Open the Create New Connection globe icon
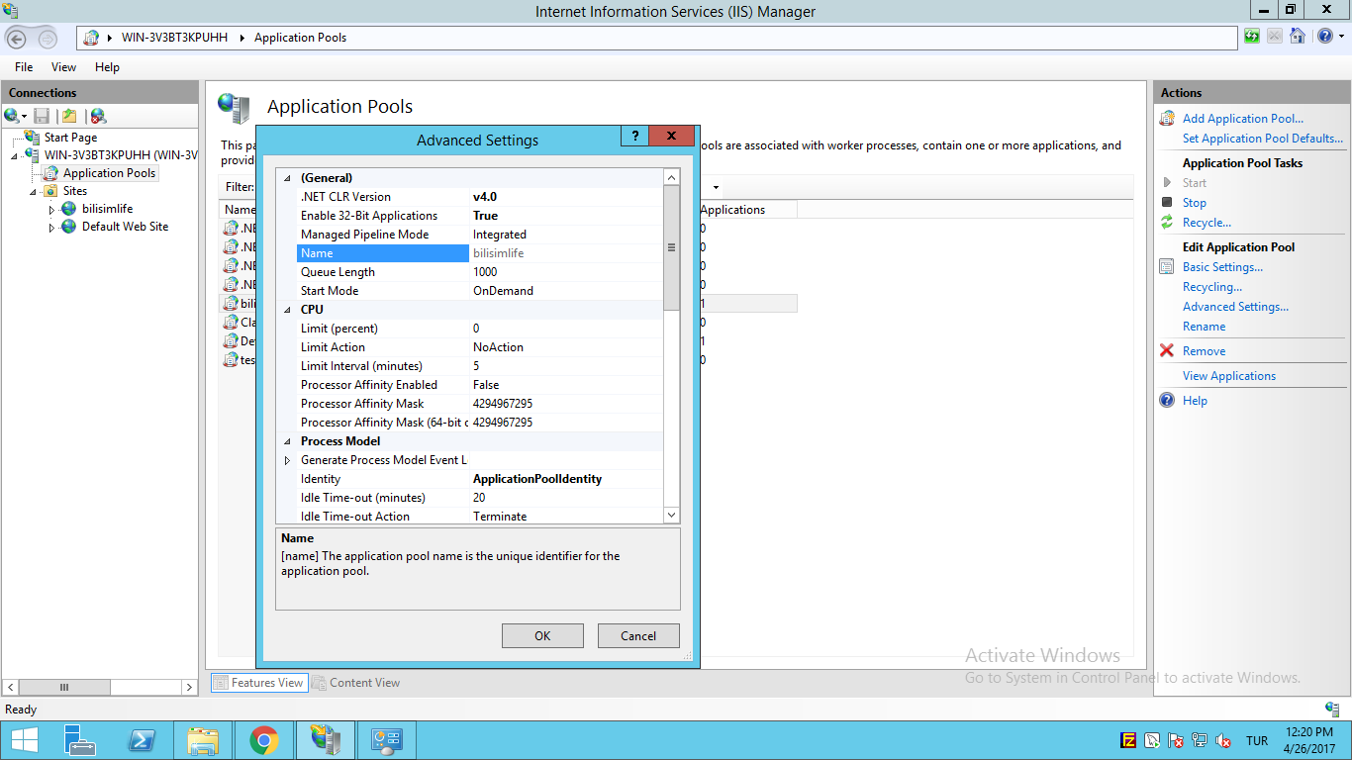Image resolution: width=1352 pixels, height=760 pixels. [x=12, y=116]
